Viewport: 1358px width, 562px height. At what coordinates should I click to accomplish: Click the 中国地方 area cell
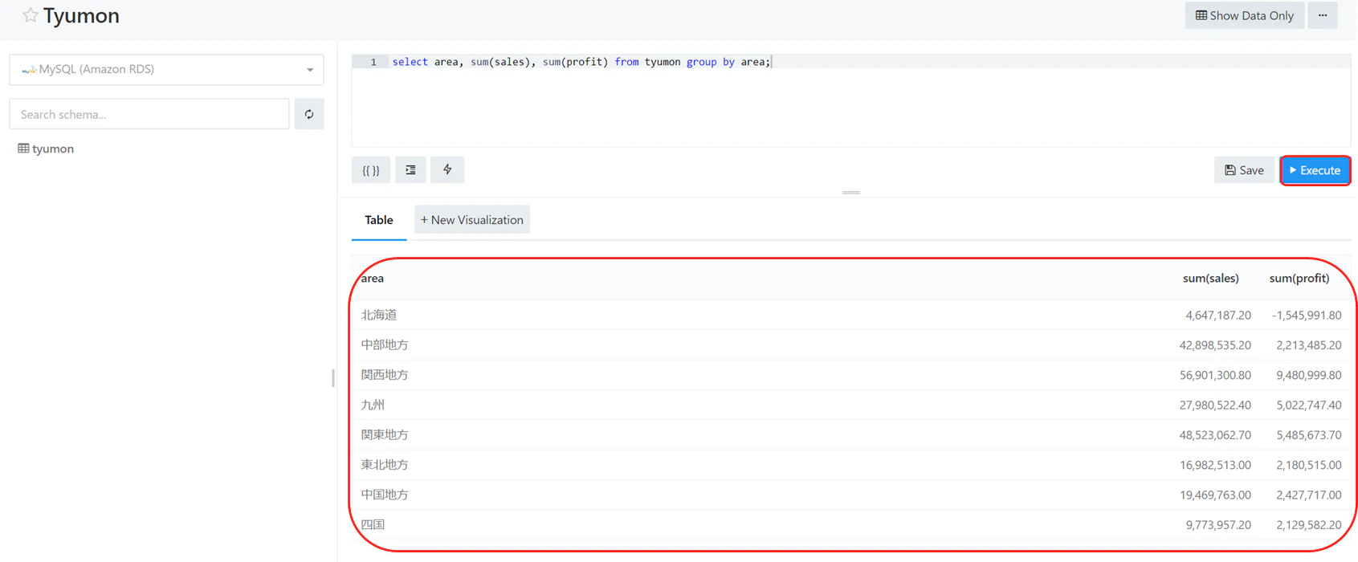pos(385,495)
